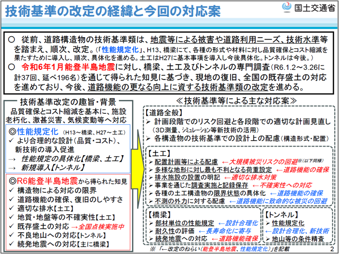
Task: Click the red text ←適切な排水対策
Action: click(x=251, y=177)
